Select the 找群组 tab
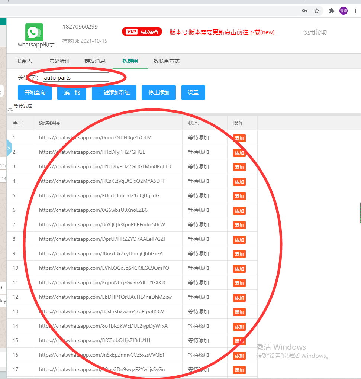This screenshot has height=379, width=361. pyautogui.click(x=130, y=61)
